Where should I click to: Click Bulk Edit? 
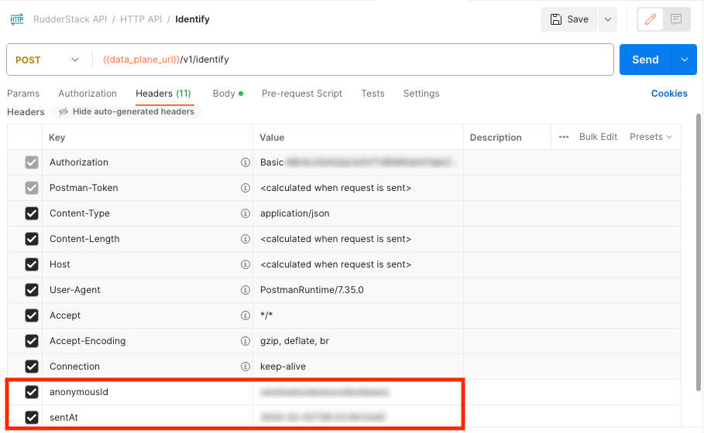[x=598, y=137]
